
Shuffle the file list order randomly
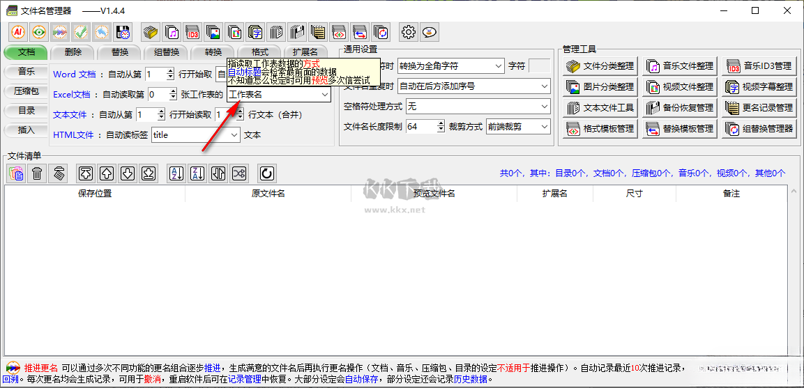coord(239,173)
